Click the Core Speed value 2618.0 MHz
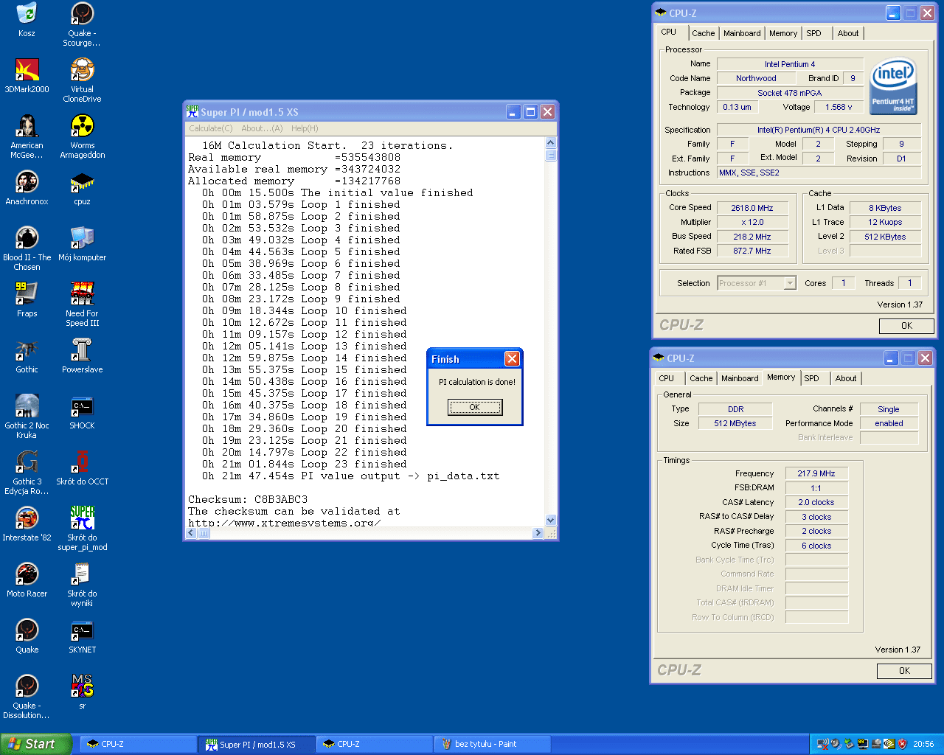The width and height of the screenshot is (944, 755). coord(752,208)
